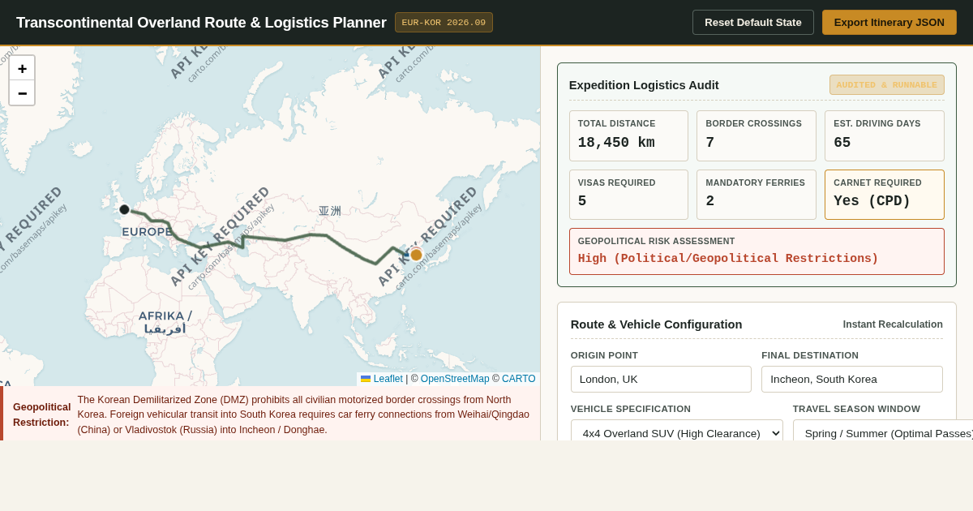Select the Total Distance 18,450 km value

click(616, 143)
